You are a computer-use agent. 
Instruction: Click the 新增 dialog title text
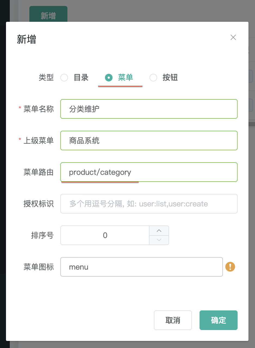tap(27, 39)
